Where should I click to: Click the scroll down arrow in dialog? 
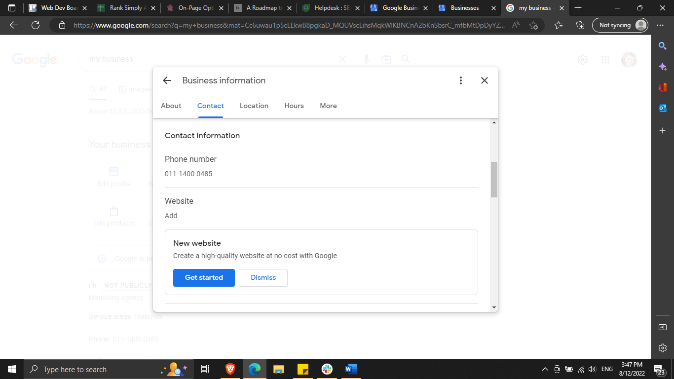pos(494,307)
